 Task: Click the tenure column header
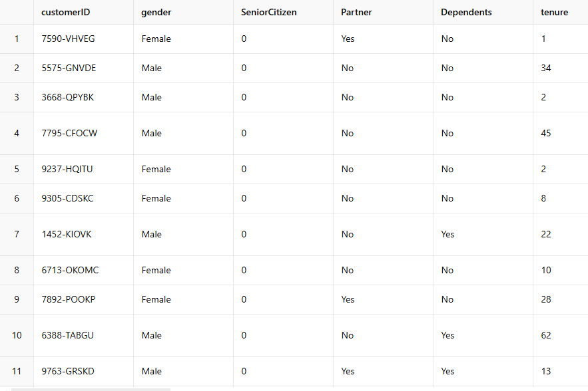click(560, 12)
